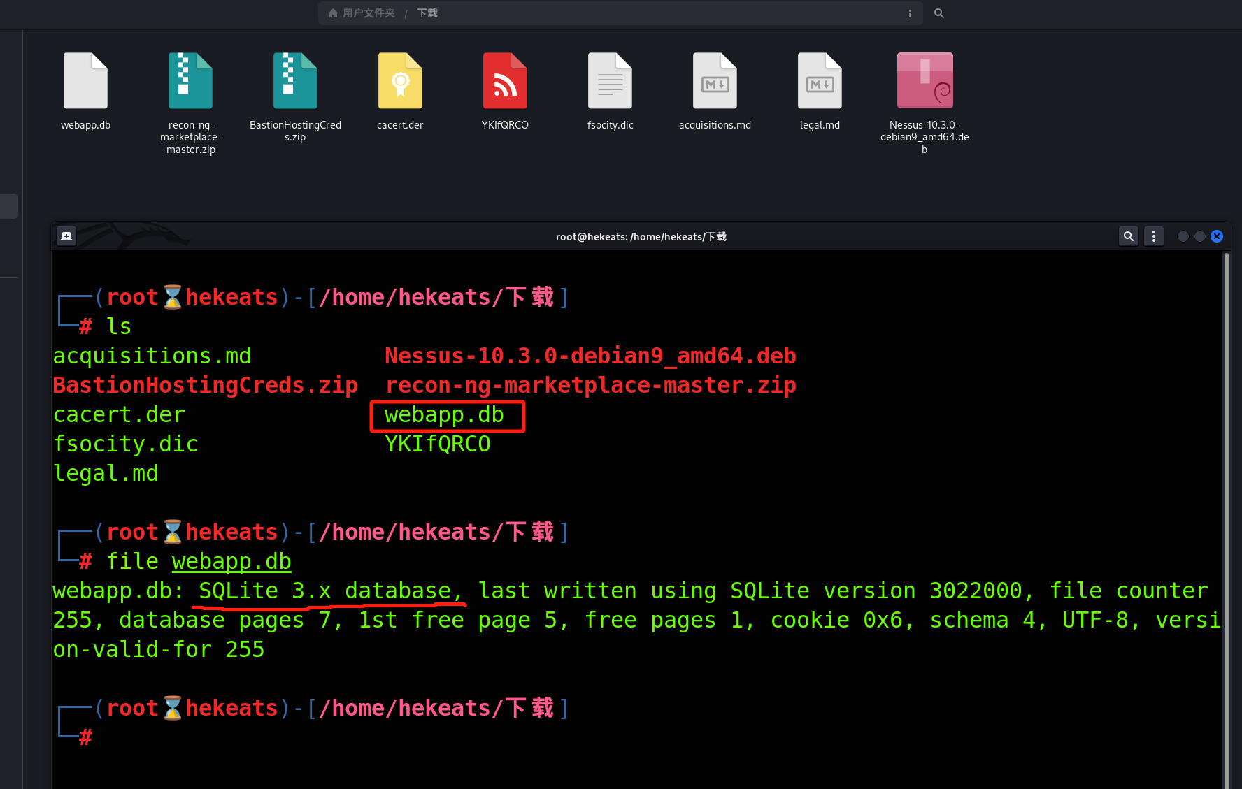1242x789 pixels.
Task: Open the file manager search
Action: pyautogui.click(x=939, y=13)
